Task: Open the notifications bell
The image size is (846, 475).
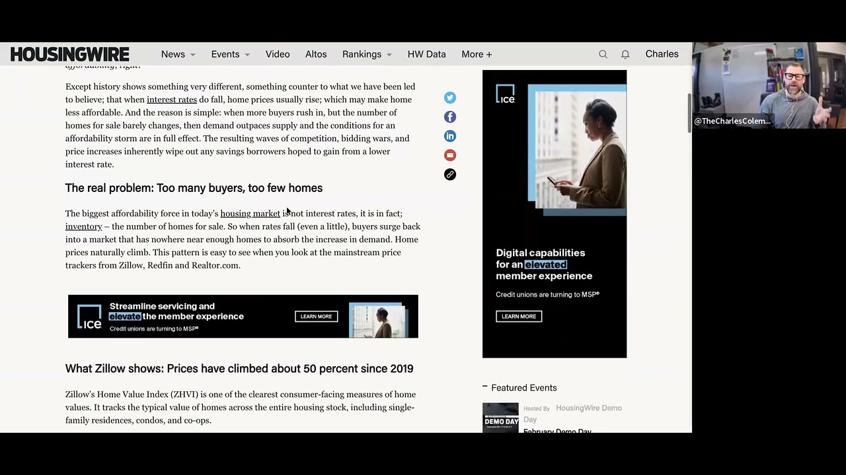Action: tap(625, 54)
